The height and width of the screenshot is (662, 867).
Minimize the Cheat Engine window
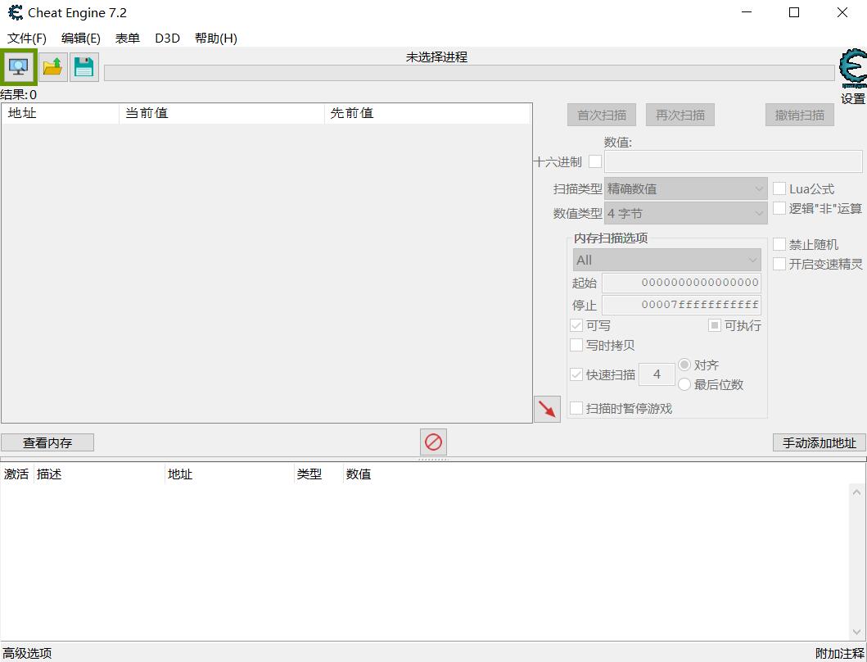click(747, 12)
